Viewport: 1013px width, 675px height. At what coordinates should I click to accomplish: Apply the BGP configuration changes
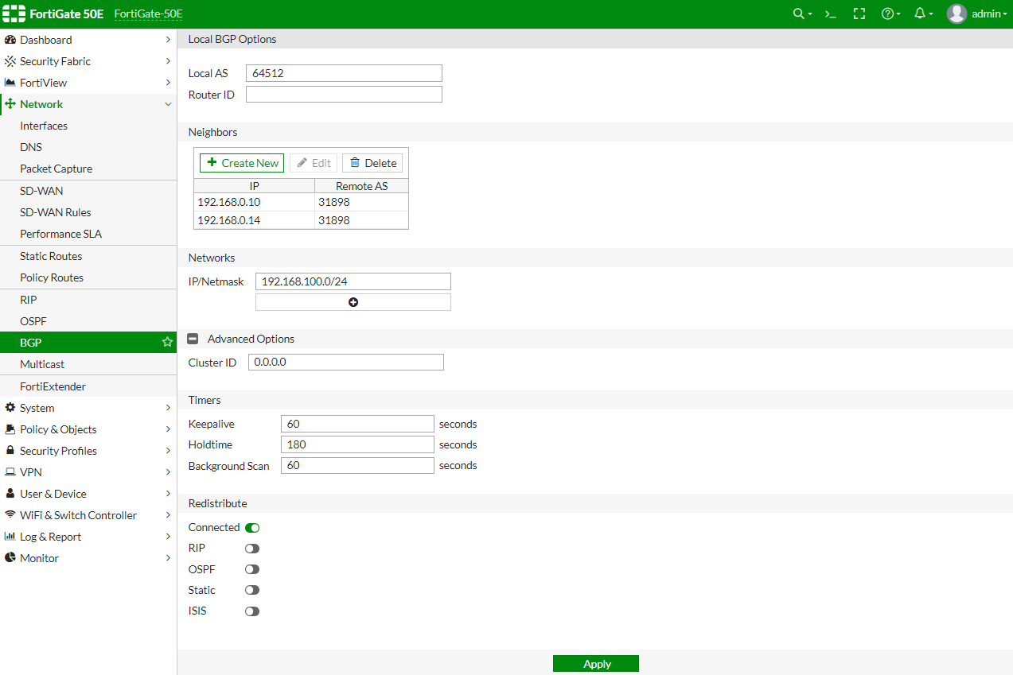coord(595,663)
